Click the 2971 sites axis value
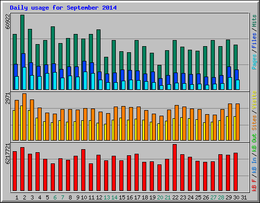Screen dimensions: 260x203 click(8, 98)
